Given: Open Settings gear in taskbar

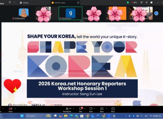Looking at the screenshot, I should click(x=114, y=116).
